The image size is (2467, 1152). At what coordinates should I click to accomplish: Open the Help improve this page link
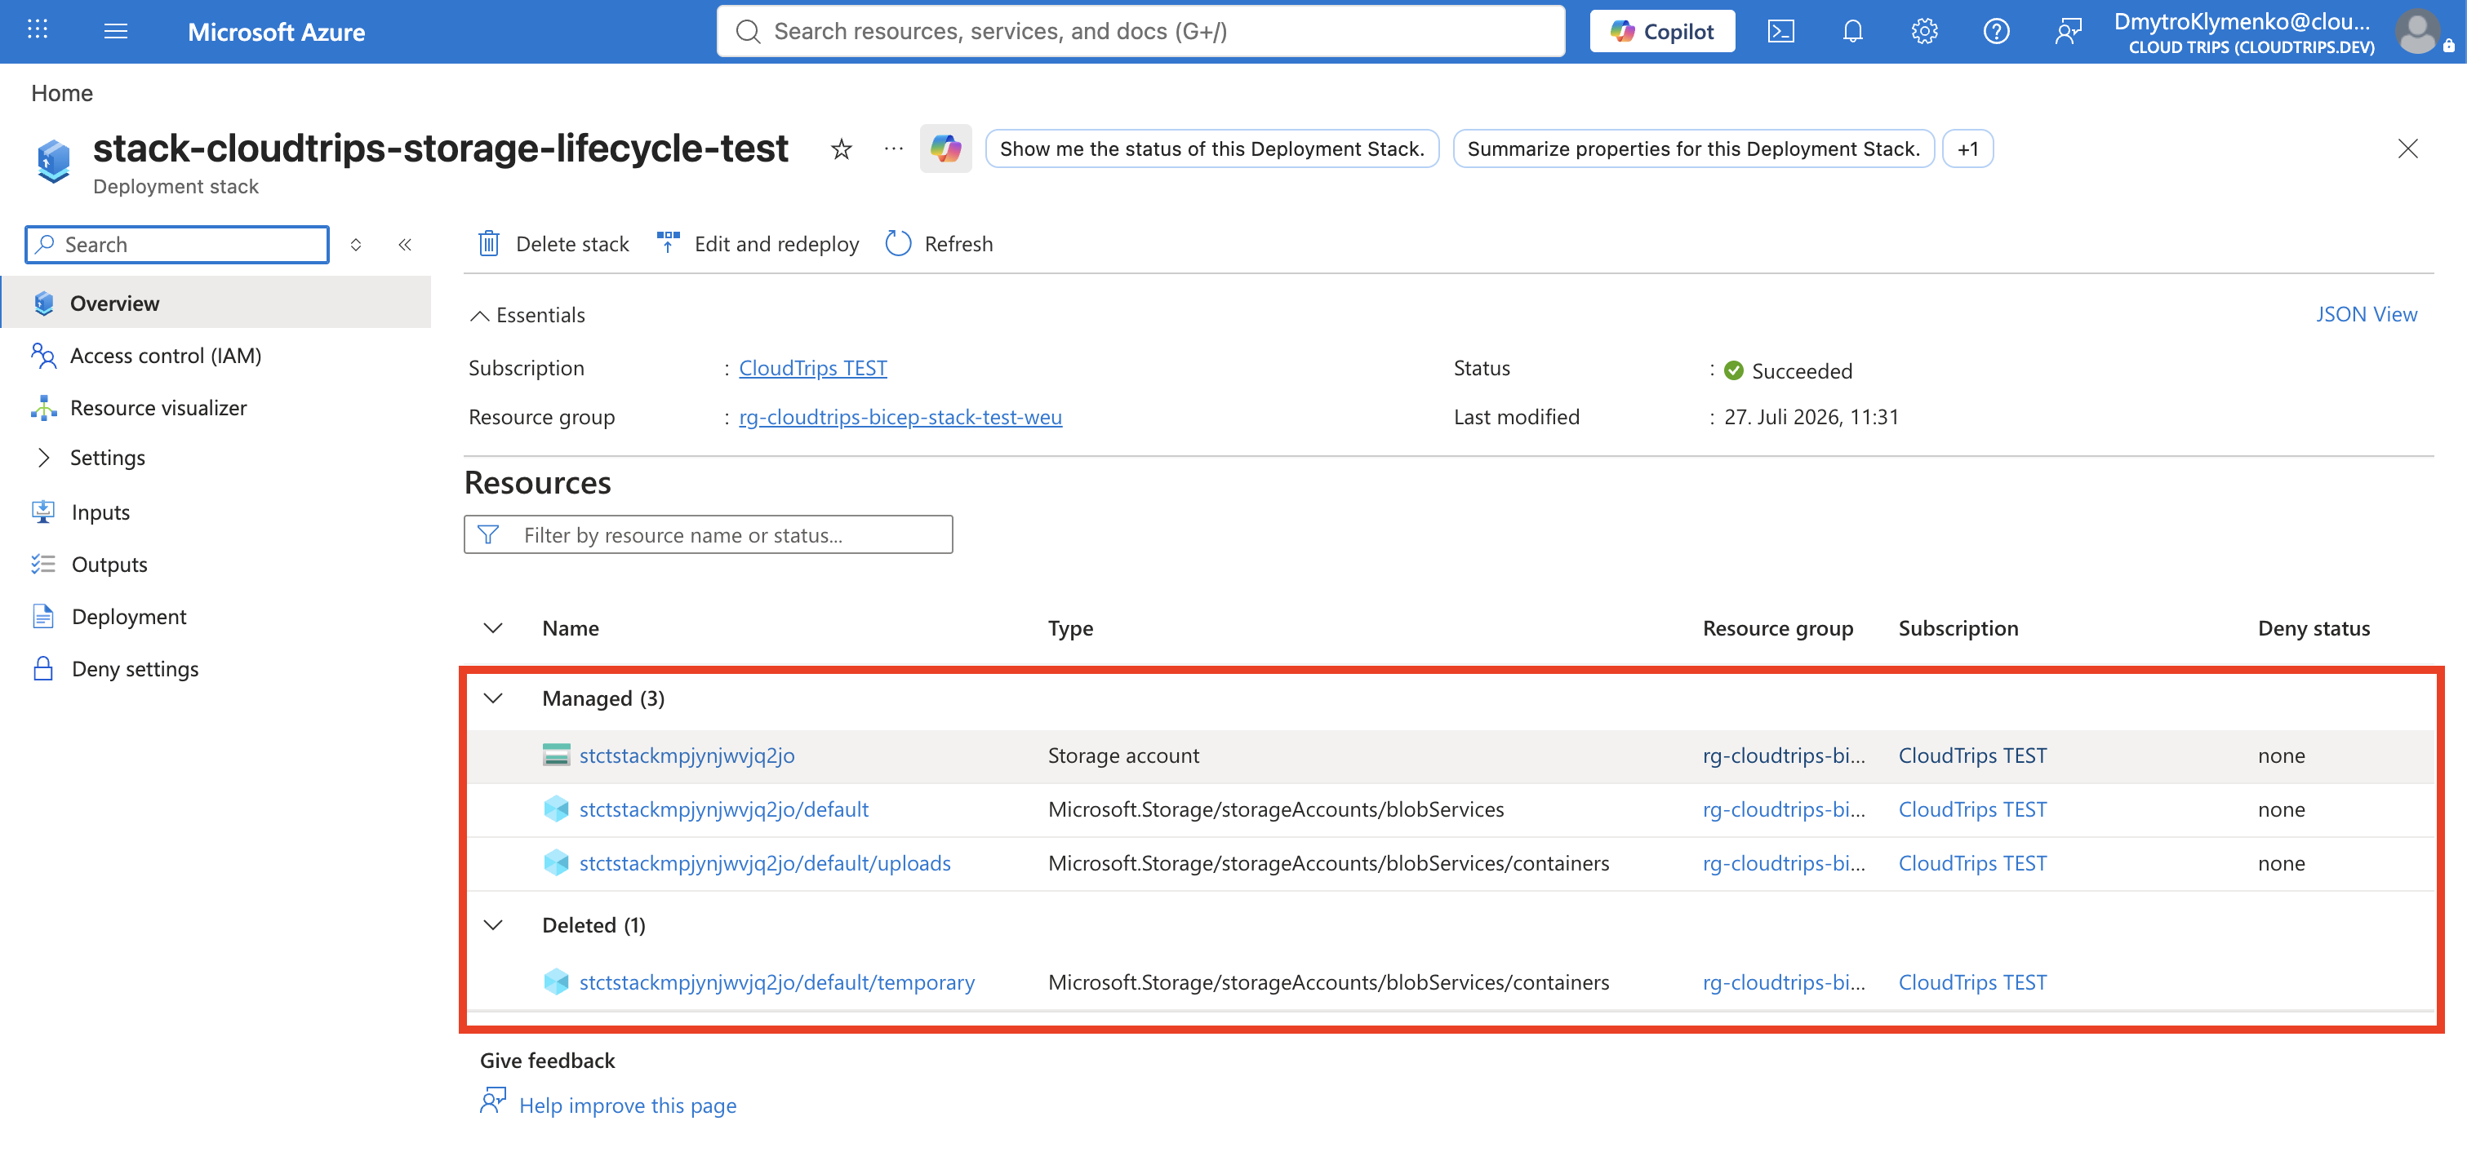(x=627, y=1105)
